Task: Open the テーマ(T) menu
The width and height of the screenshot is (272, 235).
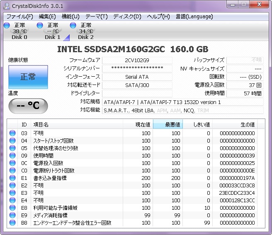Action: tap(96, 17)
